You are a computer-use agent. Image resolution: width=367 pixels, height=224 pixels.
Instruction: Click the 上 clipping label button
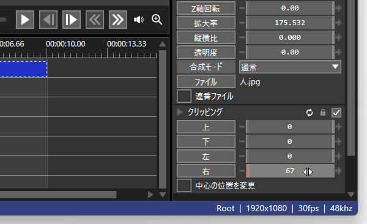(x=206, y=127)
